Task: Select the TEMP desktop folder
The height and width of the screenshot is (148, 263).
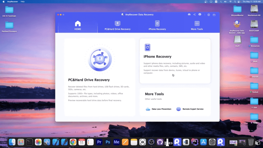Action: click(254, 118)
